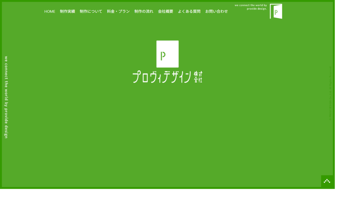Click the small P letter inside center logo

tap(163, 56)
